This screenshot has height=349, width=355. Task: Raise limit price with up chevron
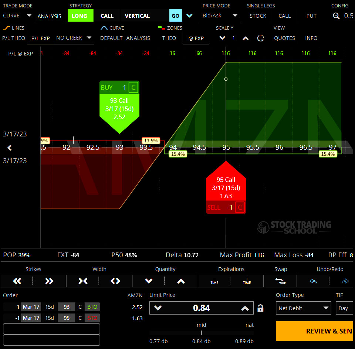coord(245,308)
